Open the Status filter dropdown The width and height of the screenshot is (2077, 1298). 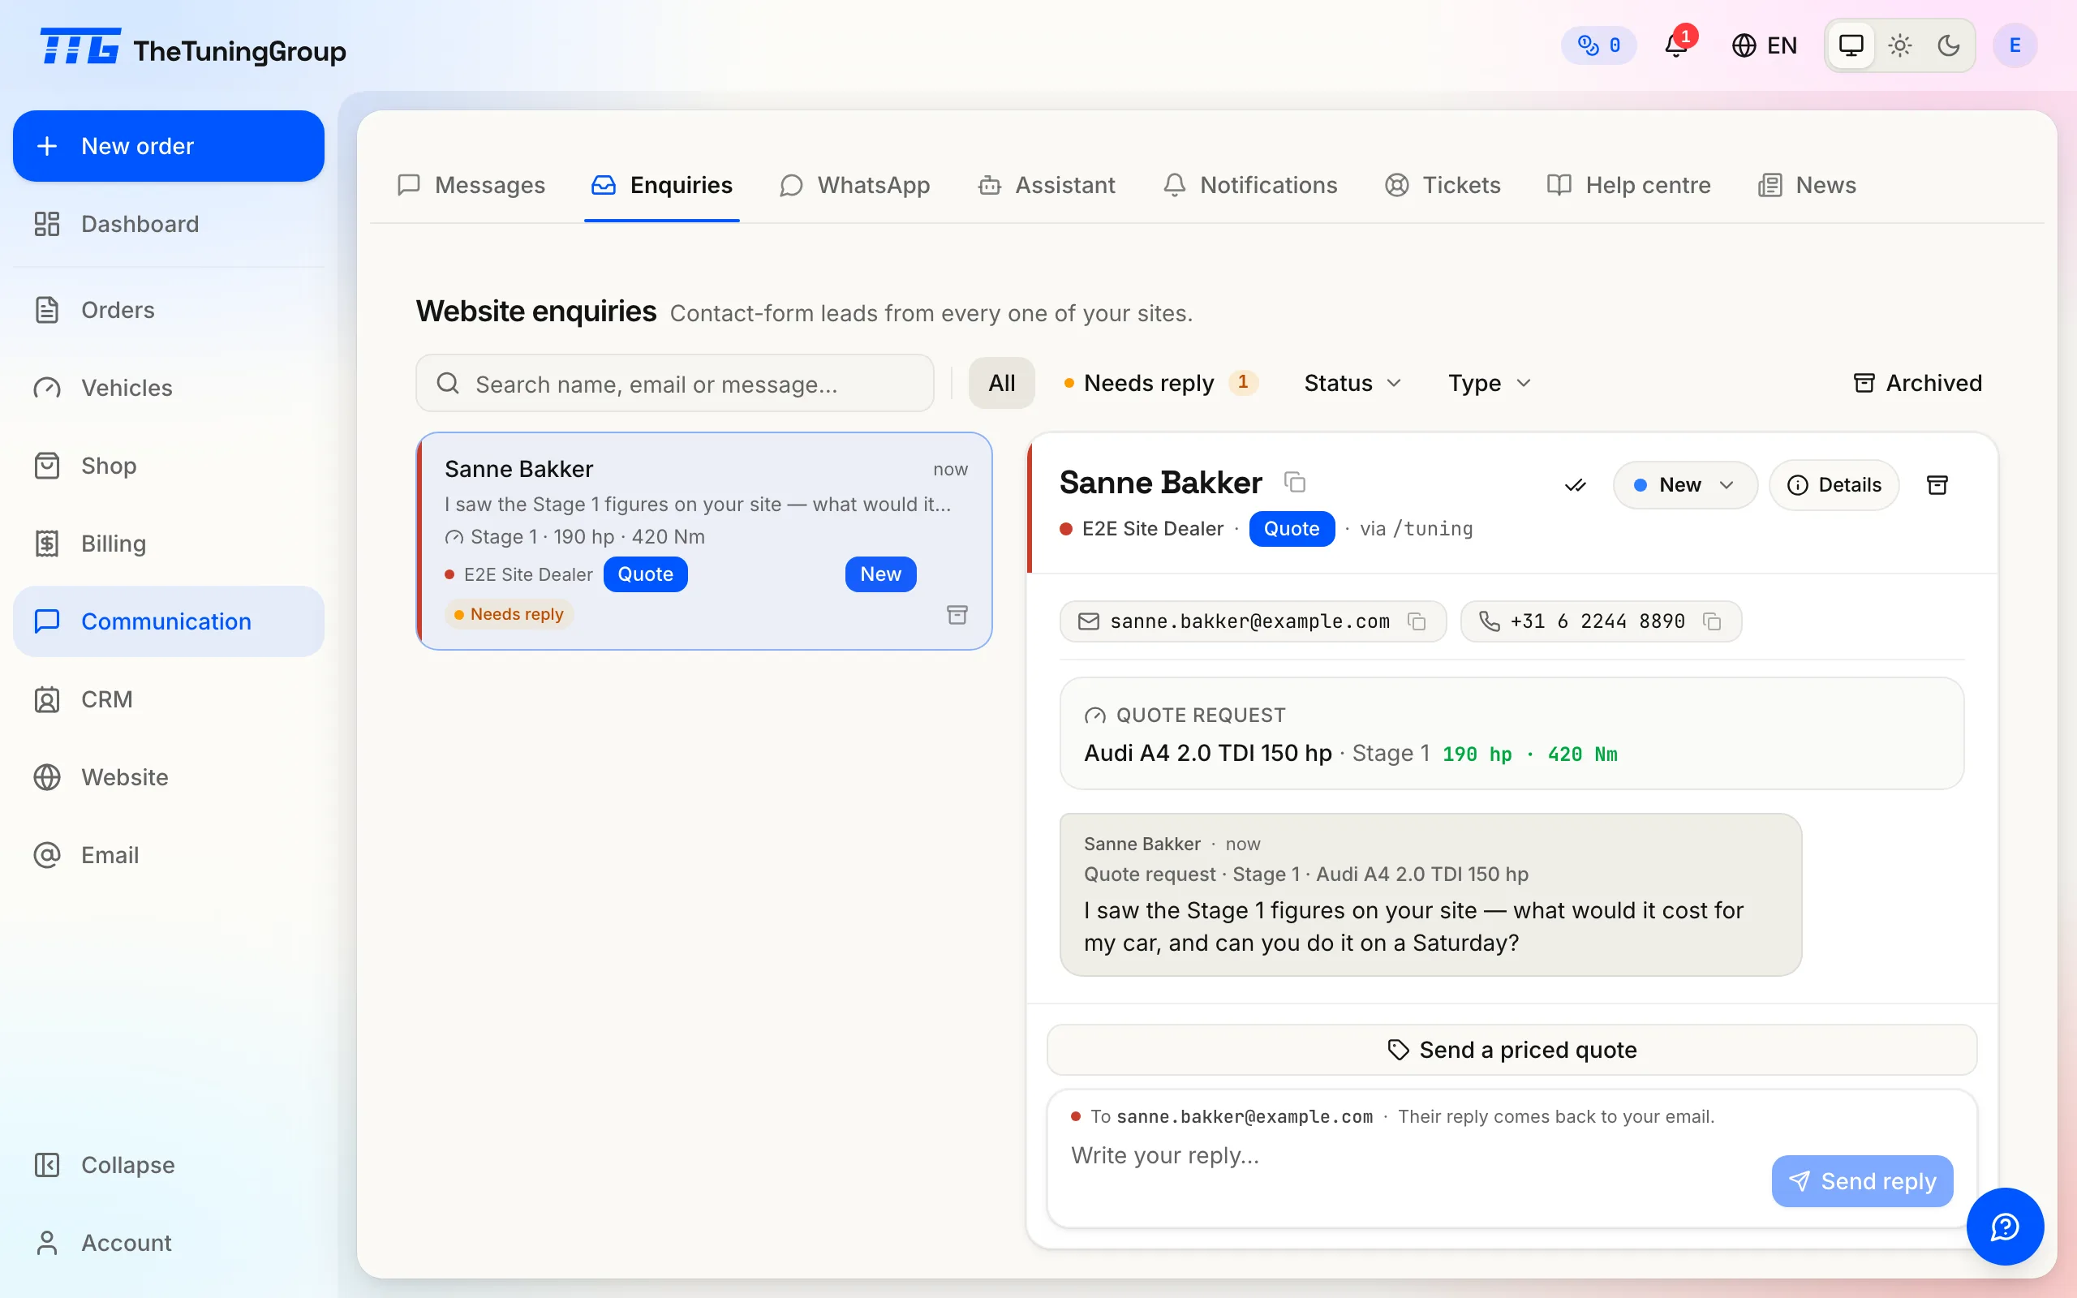[x=1352, y=383]
